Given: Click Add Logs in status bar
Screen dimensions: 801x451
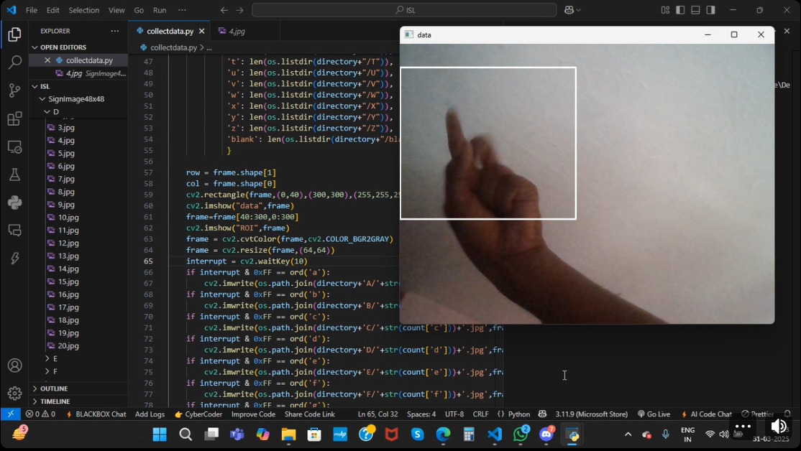Looking at the screenshot, I should [x=150, y=414].
